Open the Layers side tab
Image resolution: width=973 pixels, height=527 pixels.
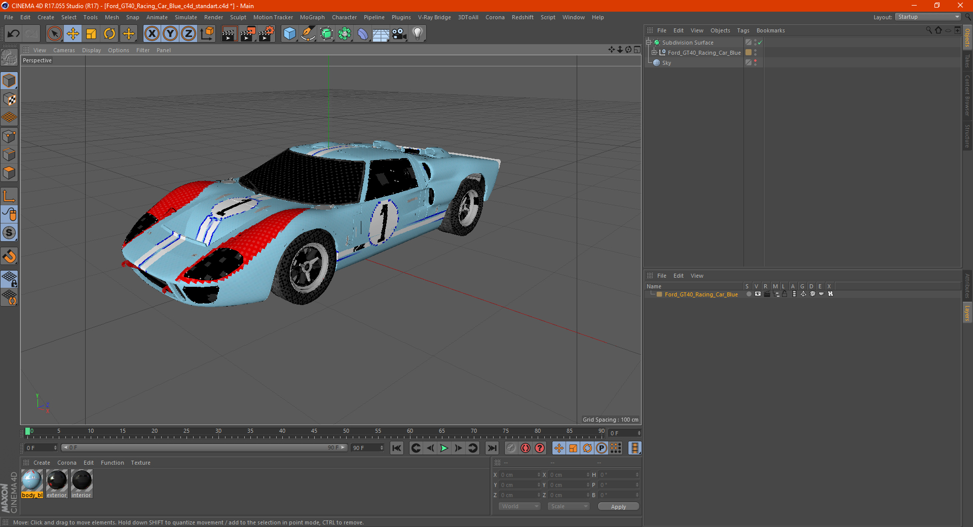(x=967, y=313)
